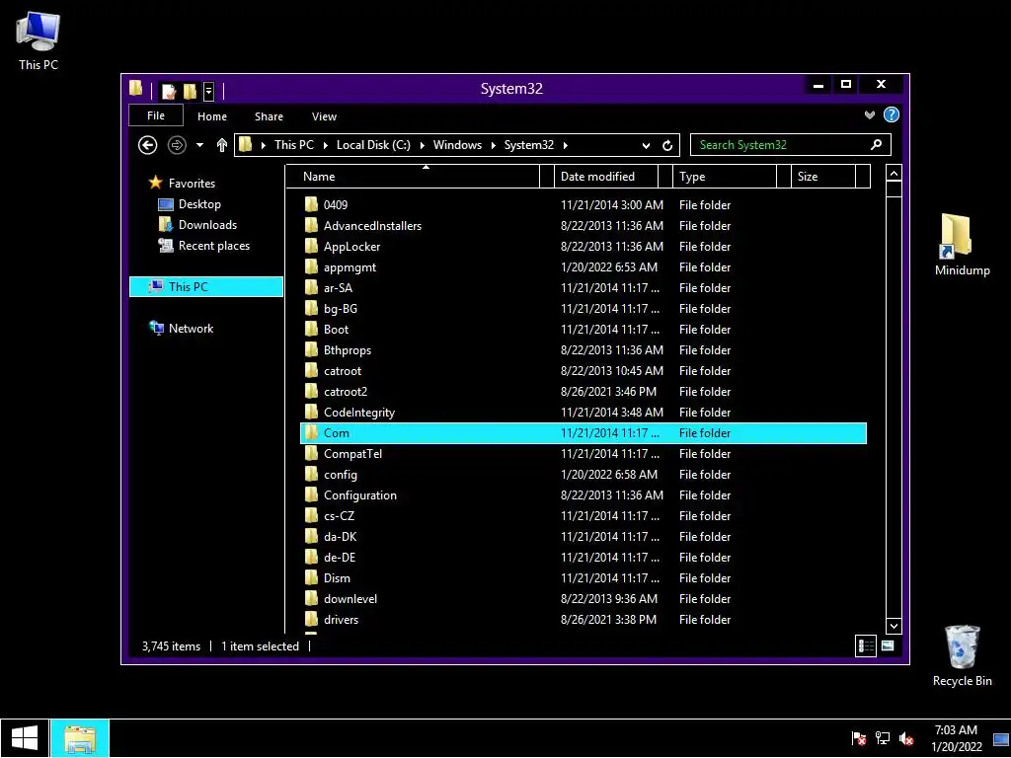Image resolution: width=1011 pixels, height=758 pixels.
Task: Click the File Explorer taskbar icon
Action: click(80, 738)
